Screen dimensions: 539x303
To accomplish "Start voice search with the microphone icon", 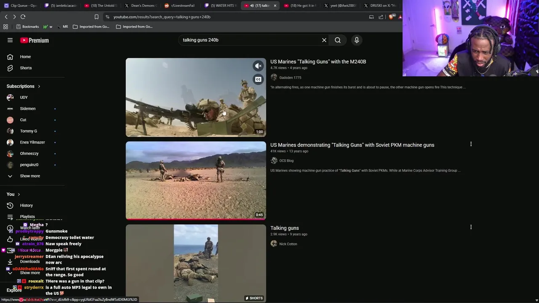I will pyautogui.click(x=357, y=40).
